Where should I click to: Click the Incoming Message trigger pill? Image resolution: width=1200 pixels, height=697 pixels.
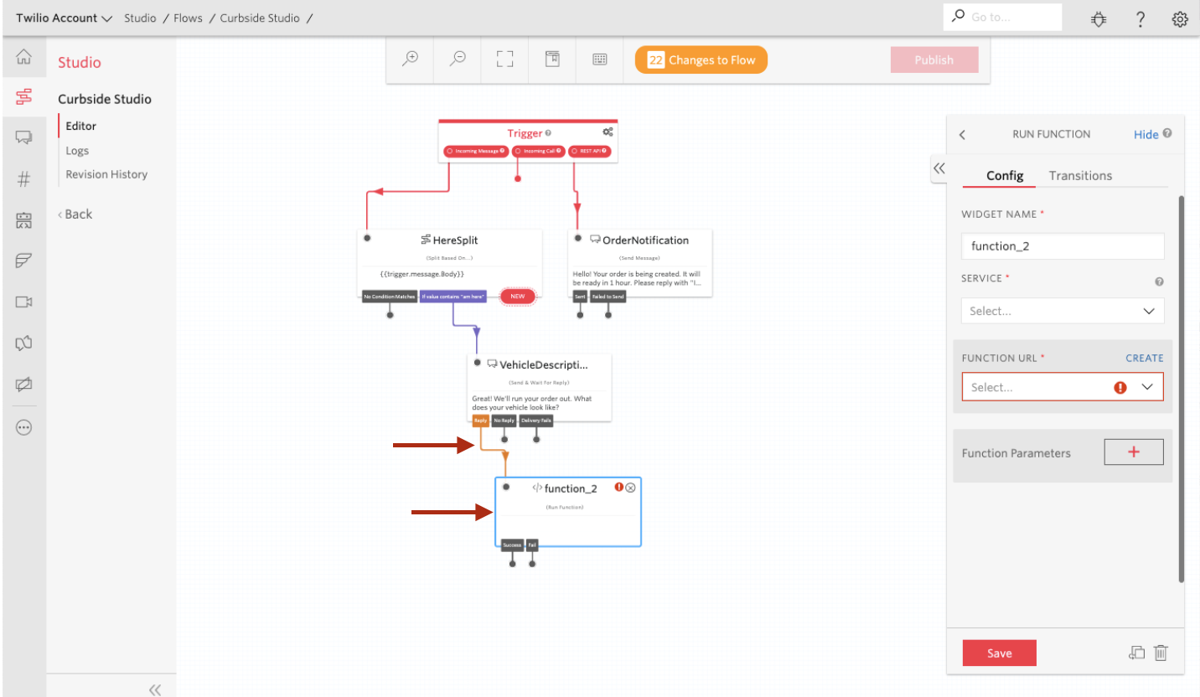(x=476, y=151)
